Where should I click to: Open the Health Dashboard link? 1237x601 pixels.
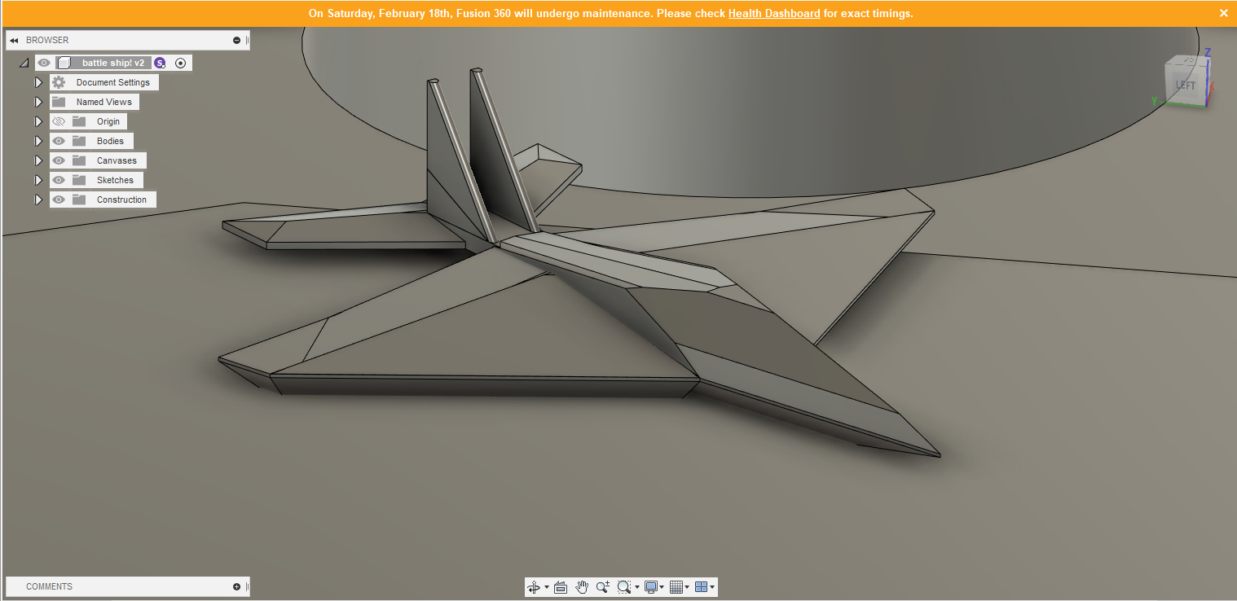(x=773, y=14)
